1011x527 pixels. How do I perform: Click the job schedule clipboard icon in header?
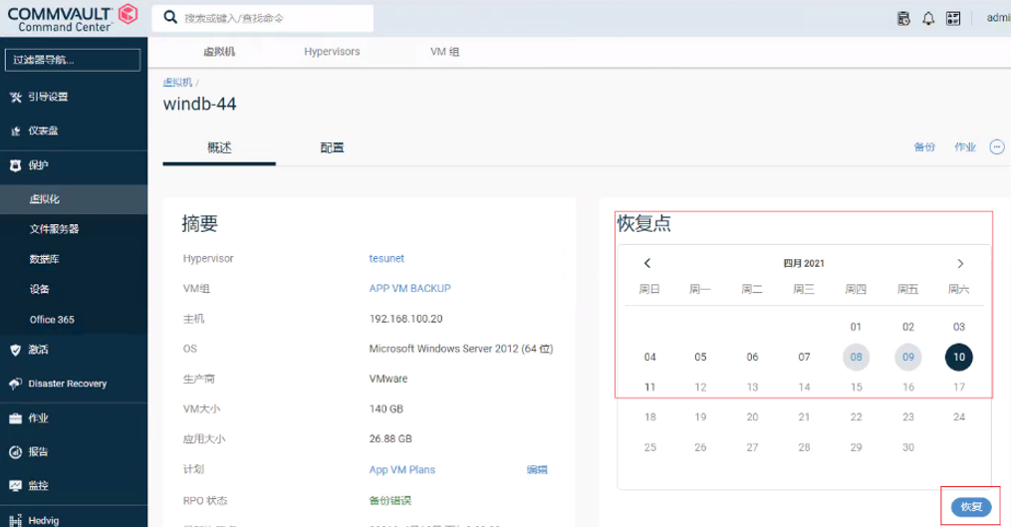[x=903, y=18]
